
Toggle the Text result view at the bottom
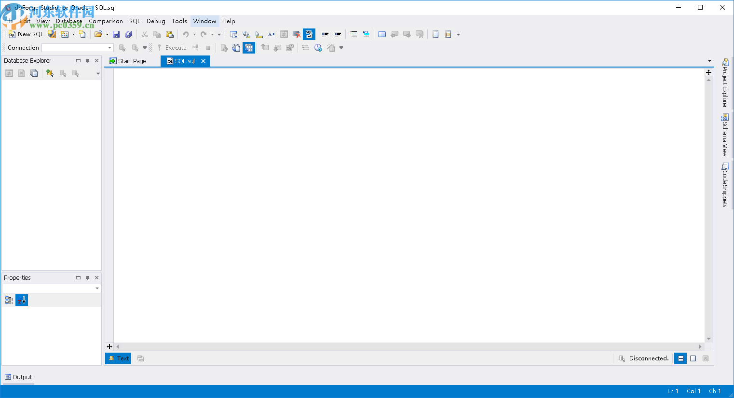(118, 358)
